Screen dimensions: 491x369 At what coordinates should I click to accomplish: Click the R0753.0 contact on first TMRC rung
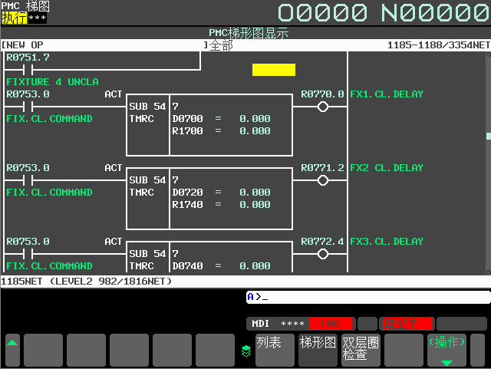coord(28,107)
